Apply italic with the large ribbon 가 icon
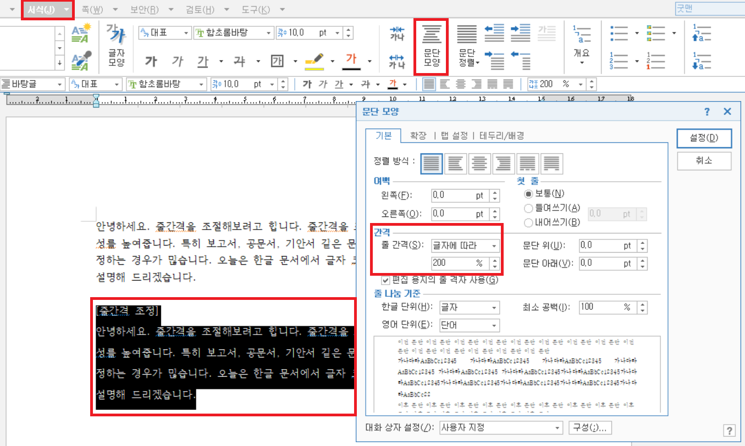The height and width of the screenshot is (446, 745). tap(177, 61)
